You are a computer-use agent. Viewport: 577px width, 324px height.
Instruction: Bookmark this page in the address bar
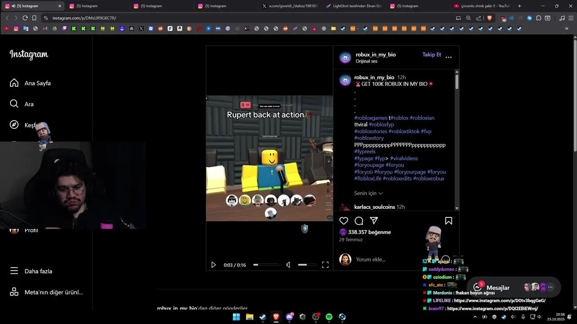pos(34,18)
